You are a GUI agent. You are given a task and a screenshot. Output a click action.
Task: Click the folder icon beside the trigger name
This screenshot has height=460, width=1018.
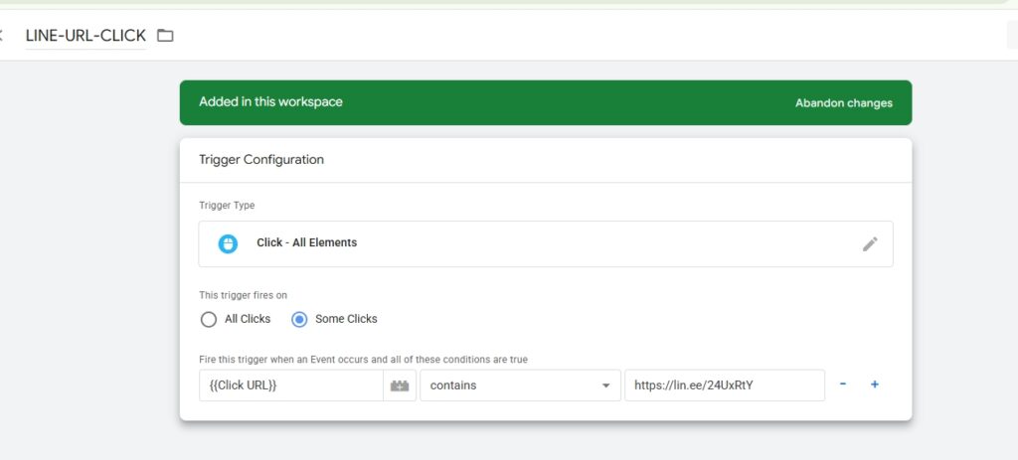165,36
